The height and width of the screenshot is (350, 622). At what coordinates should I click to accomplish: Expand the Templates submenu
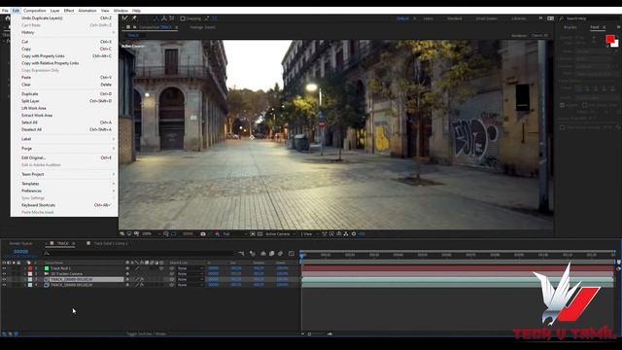click(64, 184)
